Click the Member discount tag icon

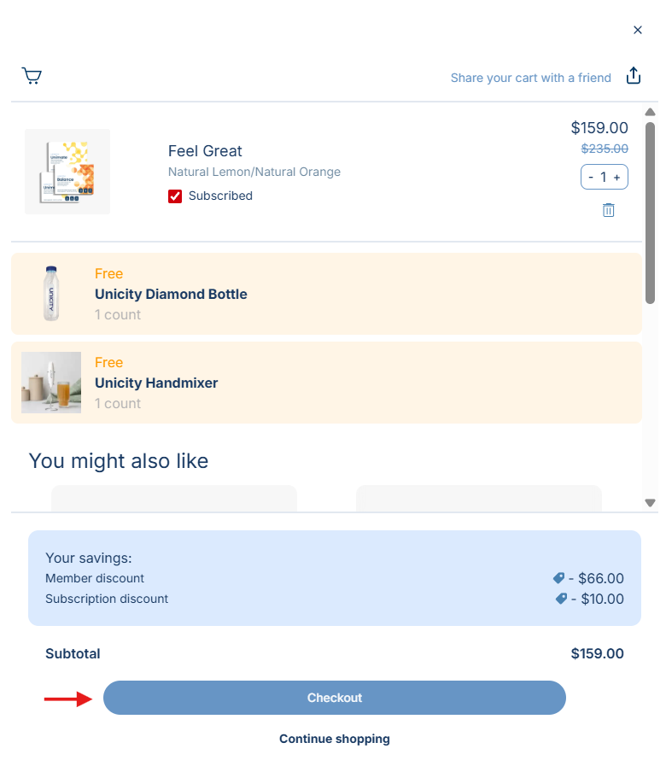coord(559,579)
